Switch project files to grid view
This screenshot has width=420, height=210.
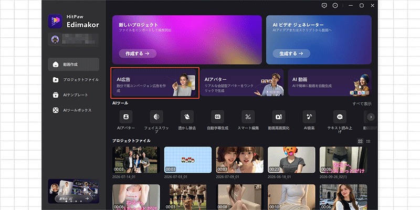click(360, 141)
